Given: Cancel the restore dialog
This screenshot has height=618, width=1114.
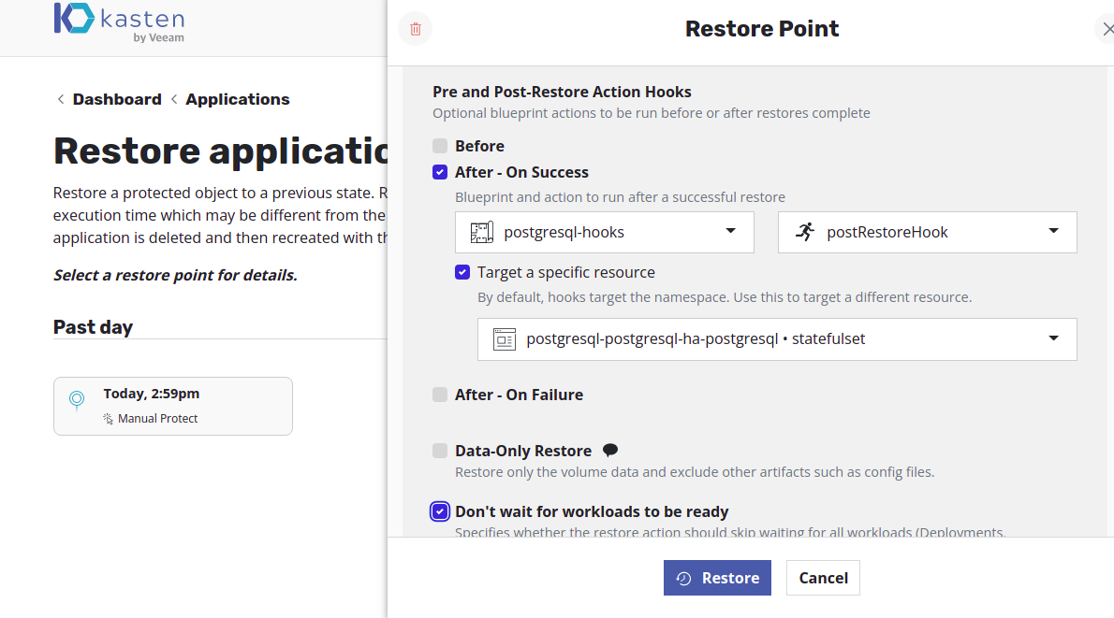Looking at the screenshot, I should pyautogui.click(x=823, y=578).
